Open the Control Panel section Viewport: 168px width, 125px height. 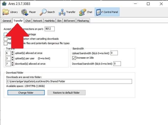click(x=107, y=12)
